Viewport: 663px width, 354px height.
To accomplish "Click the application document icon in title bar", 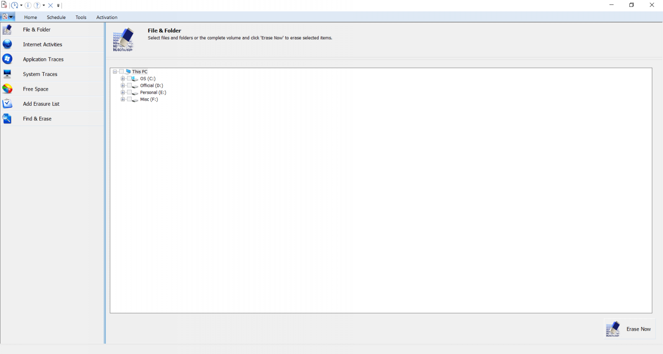I will click(4, 5).
